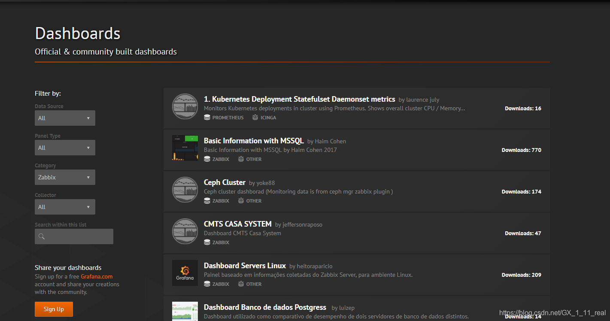Click the Other collector icon under Ceph Cluster
610x321 pixels.
coord(241,201)
